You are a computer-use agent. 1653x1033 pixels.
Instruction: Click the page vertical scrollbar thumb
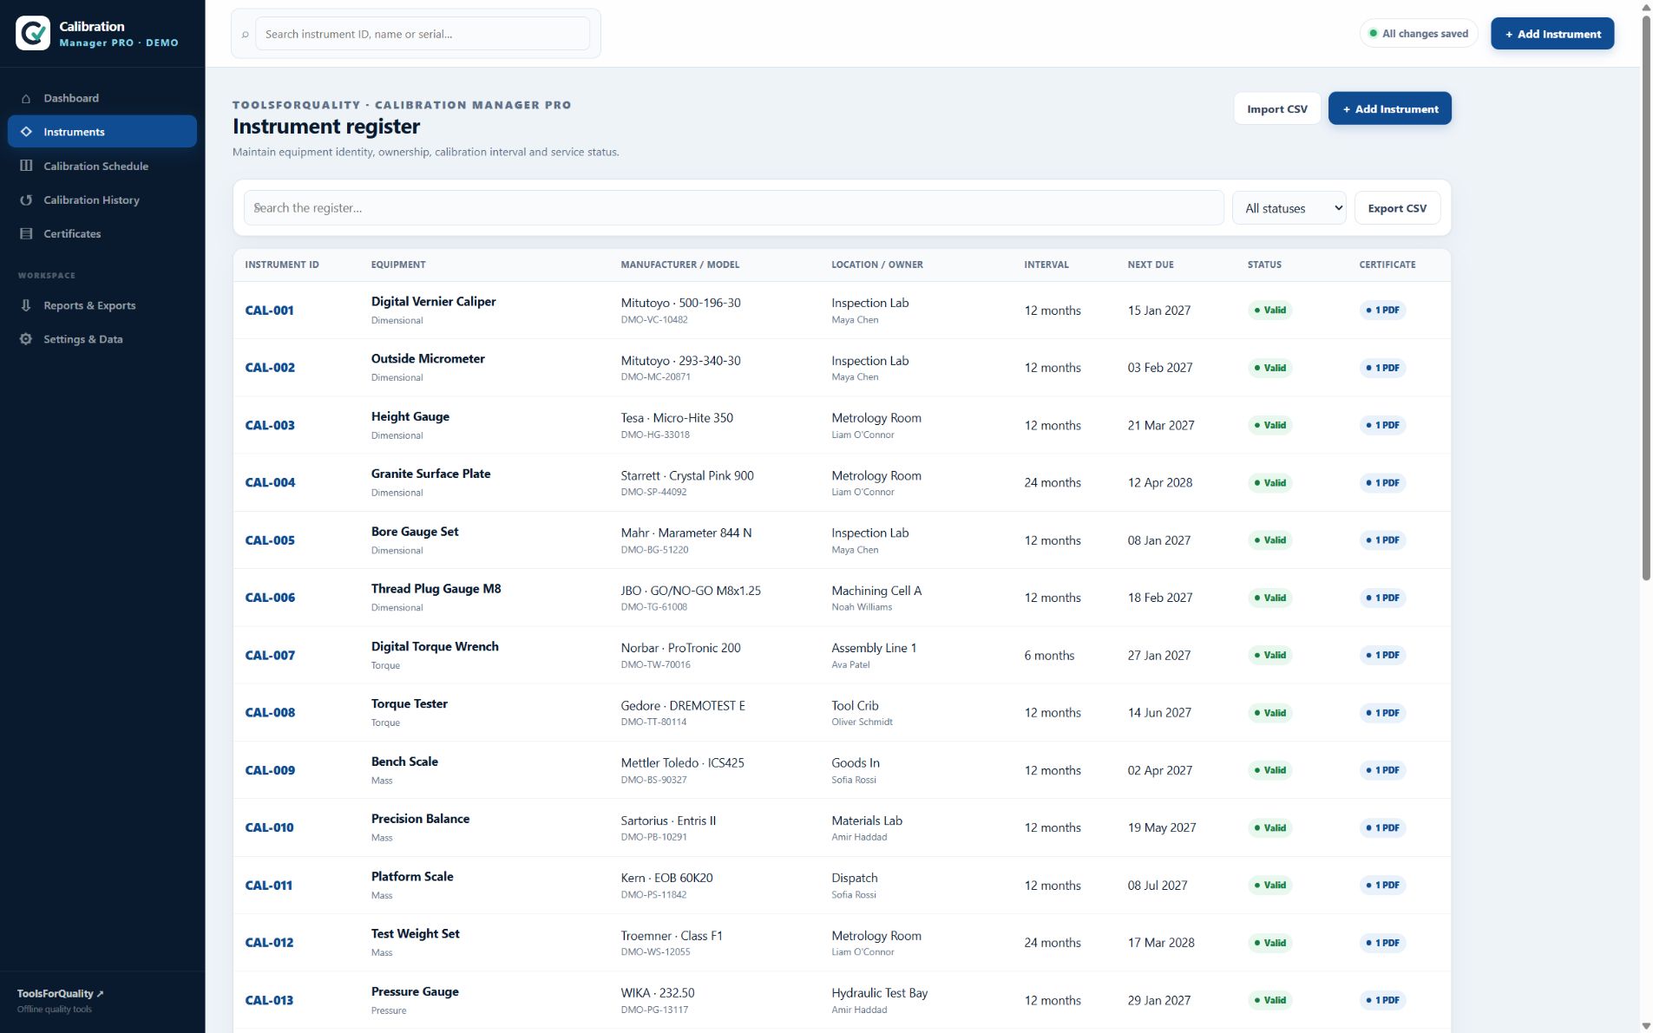tap(1646, 297)
